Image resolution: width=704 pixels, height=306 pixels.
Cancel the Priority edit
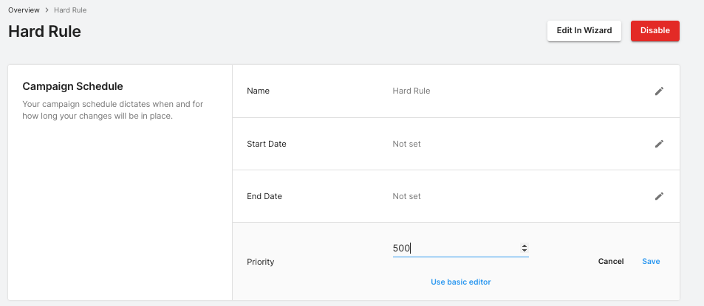tap(610, 262)
